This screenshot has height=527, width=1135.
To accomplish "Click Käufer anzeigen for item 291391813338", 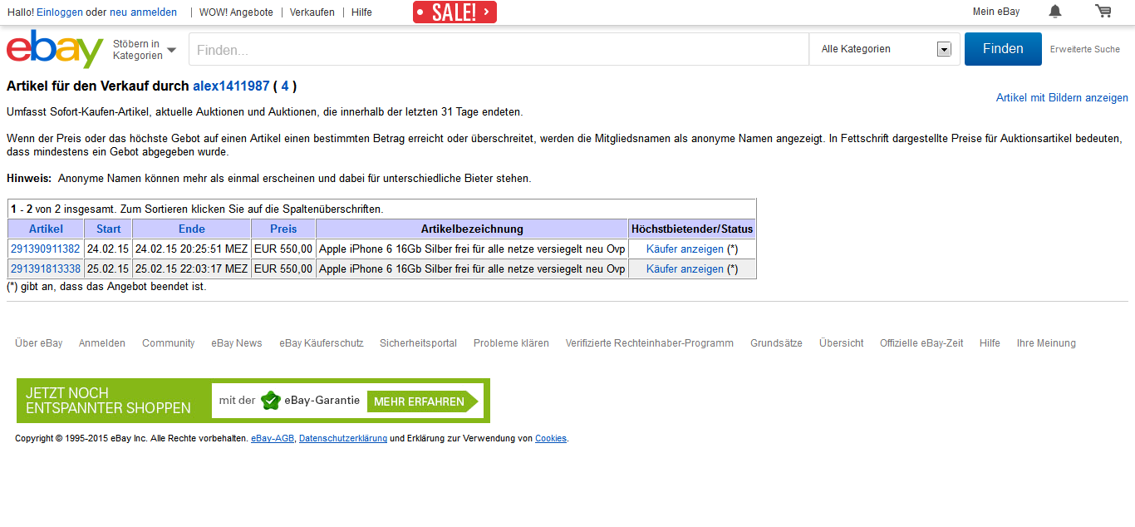I will 685,269.
